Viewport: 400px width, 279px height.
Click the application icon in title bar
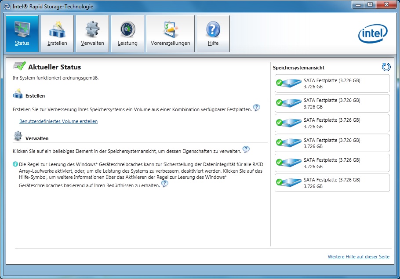[7, 7]
